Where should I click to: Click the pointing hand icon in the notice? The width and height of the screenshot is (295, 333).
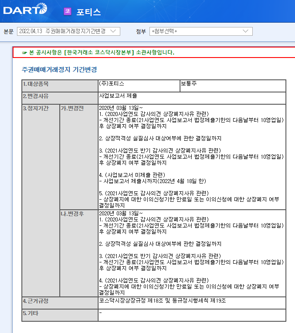click(24, 53)
